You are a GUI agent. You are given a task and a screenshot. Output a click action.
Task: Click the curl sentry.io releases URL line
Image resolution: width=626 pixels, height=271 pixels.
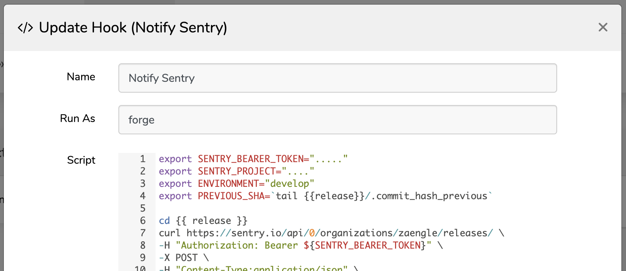332,233
